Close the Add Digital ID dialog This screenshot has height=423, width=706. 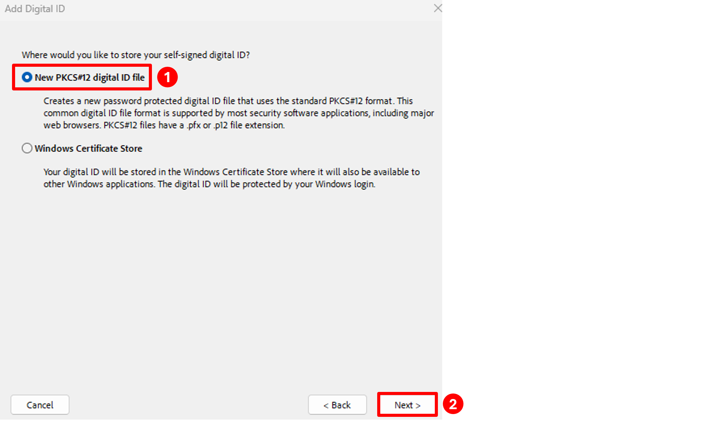[x=438, y=8]
